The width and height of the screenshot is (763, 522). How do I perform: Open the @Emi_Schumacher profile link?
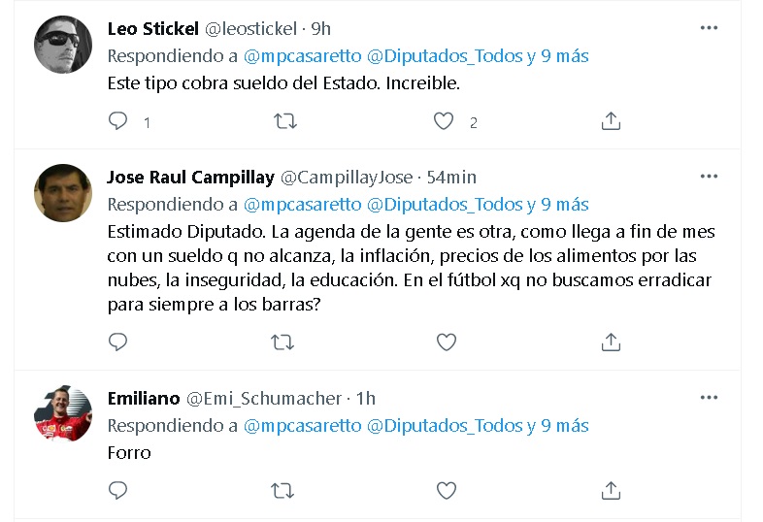pos(264,398)
